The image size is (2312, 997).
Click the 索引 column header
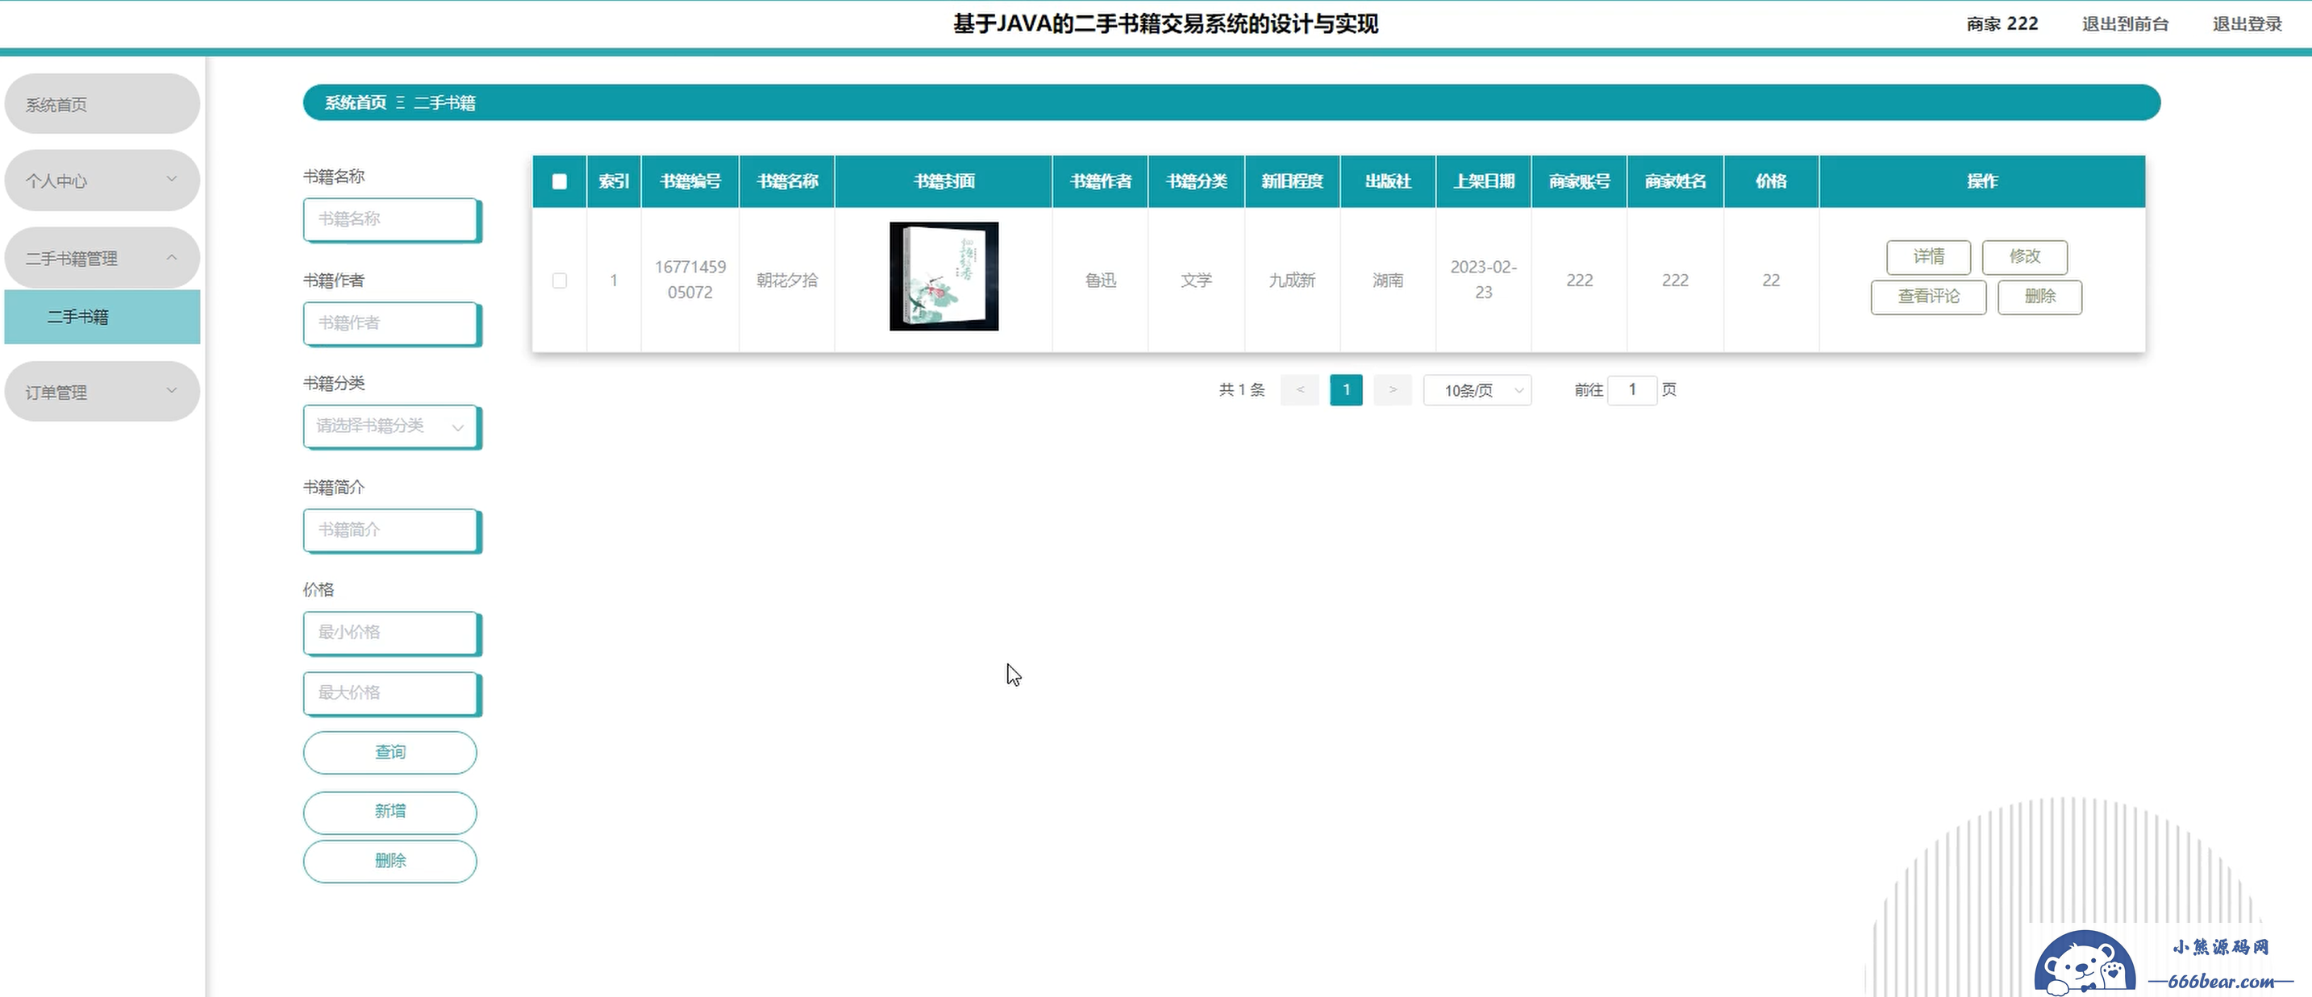[614, 181]
